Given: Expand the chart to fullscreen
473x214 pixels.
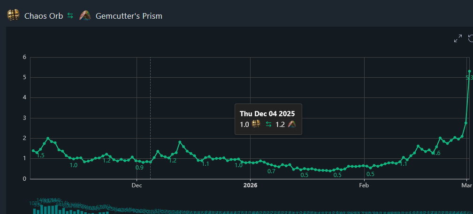Looking at the screenshot, I should pyautogui.click(x=458, y=38).
